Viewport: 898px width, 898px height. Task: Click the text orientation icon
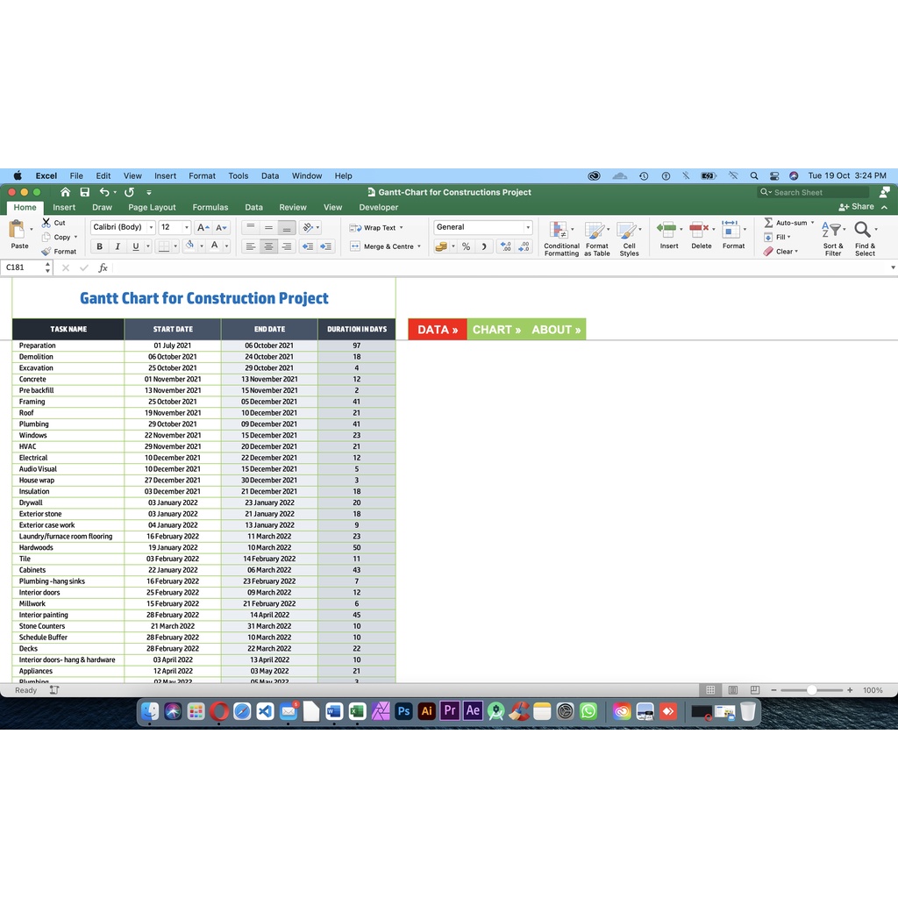click(x=308, y=227)
